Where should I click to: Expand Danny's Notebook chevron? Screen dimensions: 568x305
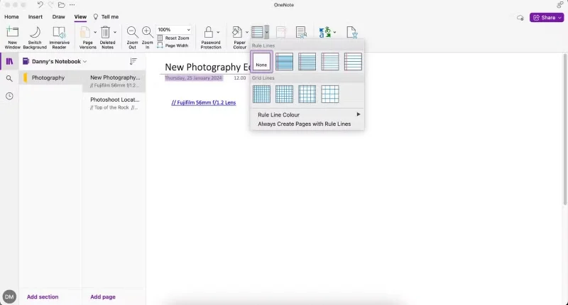coord(84,62)
